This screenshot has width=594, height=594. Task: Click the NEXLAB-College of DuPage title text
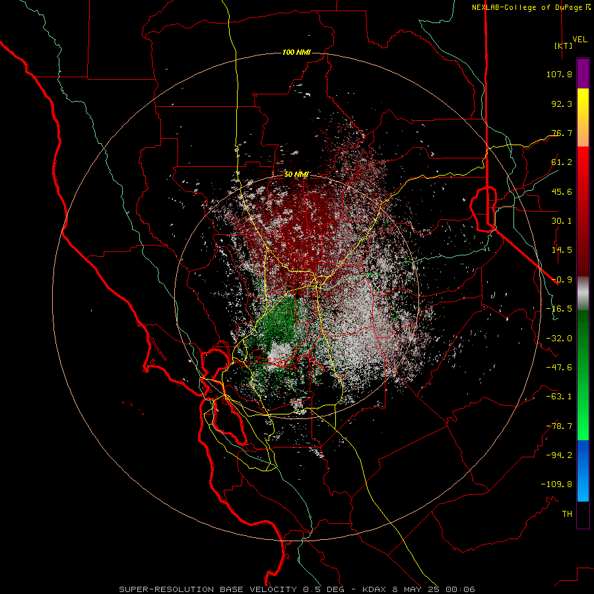click(527, 7)
